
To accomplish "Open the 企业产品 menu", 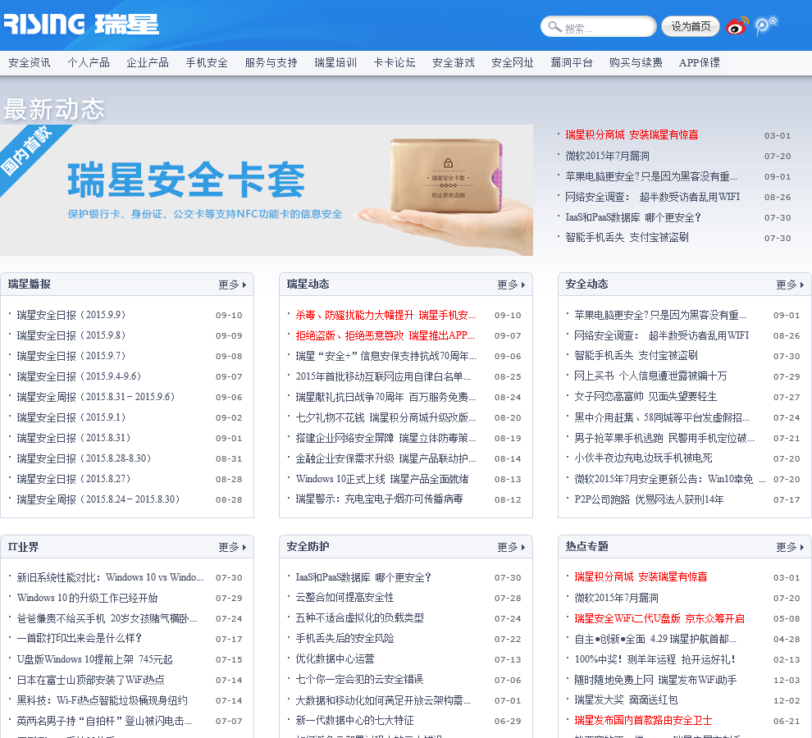I will (148, 62).
